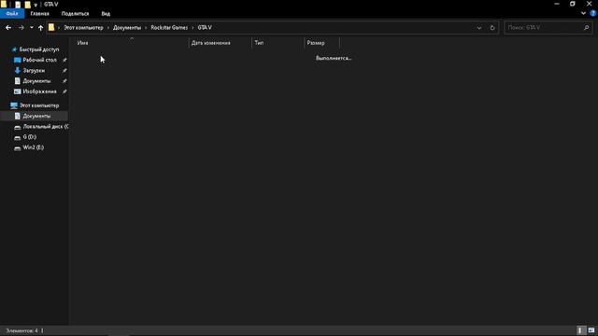Sort by the Размер column header
Viewport: 598px width, 336px height.
[316, 43]
